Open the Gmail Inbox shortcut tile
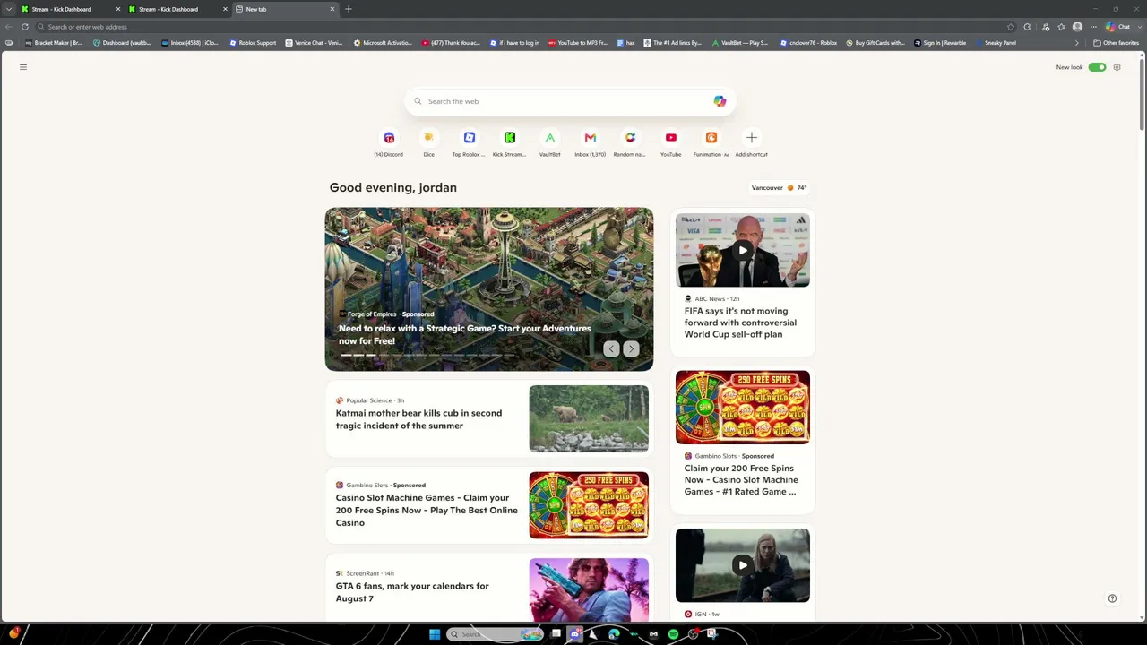 (590, 142)
